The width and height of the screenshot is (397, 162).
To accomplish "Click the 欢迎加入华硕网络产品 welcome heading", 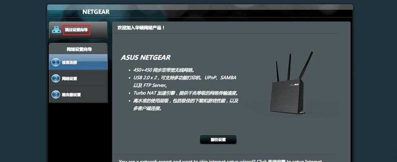I will 141,28.
